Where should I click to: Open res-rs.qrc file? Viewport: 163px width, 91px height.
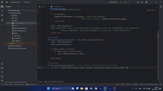[17, 36]
